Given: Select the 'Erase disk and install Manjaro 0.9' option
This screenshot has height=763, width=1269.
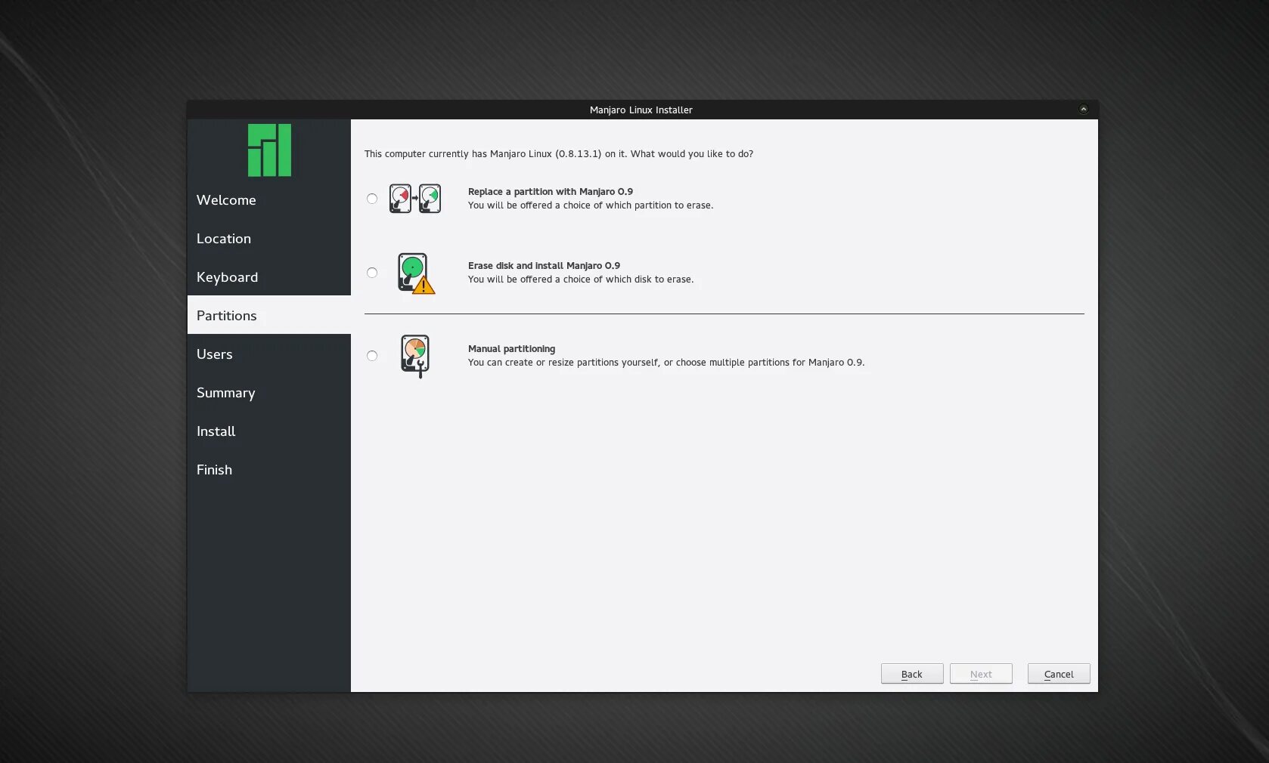Looking at the screenshot, I should [x=371, y=273].
